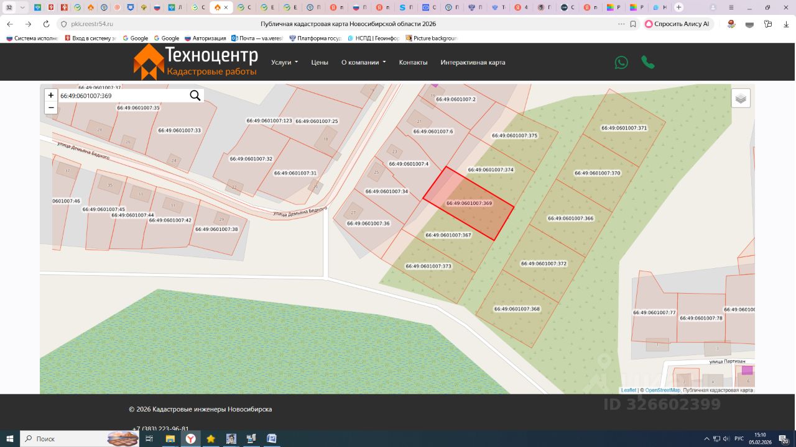Image resolution: width=796 pixels, height=447 pixels.
Task: Open browser downloads arrow icon
Action: point(786,24)
